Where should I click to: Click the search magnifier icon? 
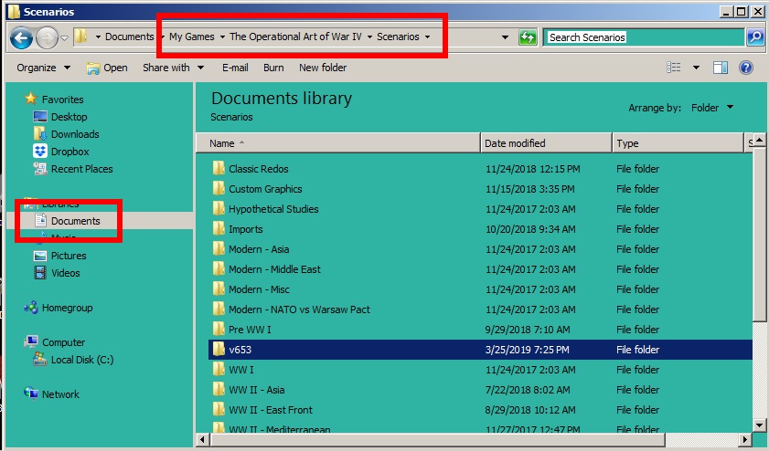point(754,37)
